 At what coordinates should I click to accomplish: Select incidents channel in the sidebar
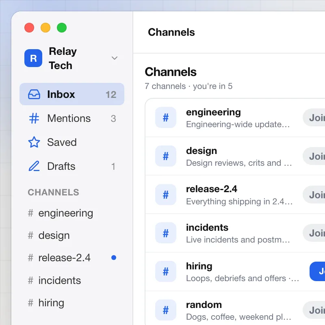coord(72,280)
